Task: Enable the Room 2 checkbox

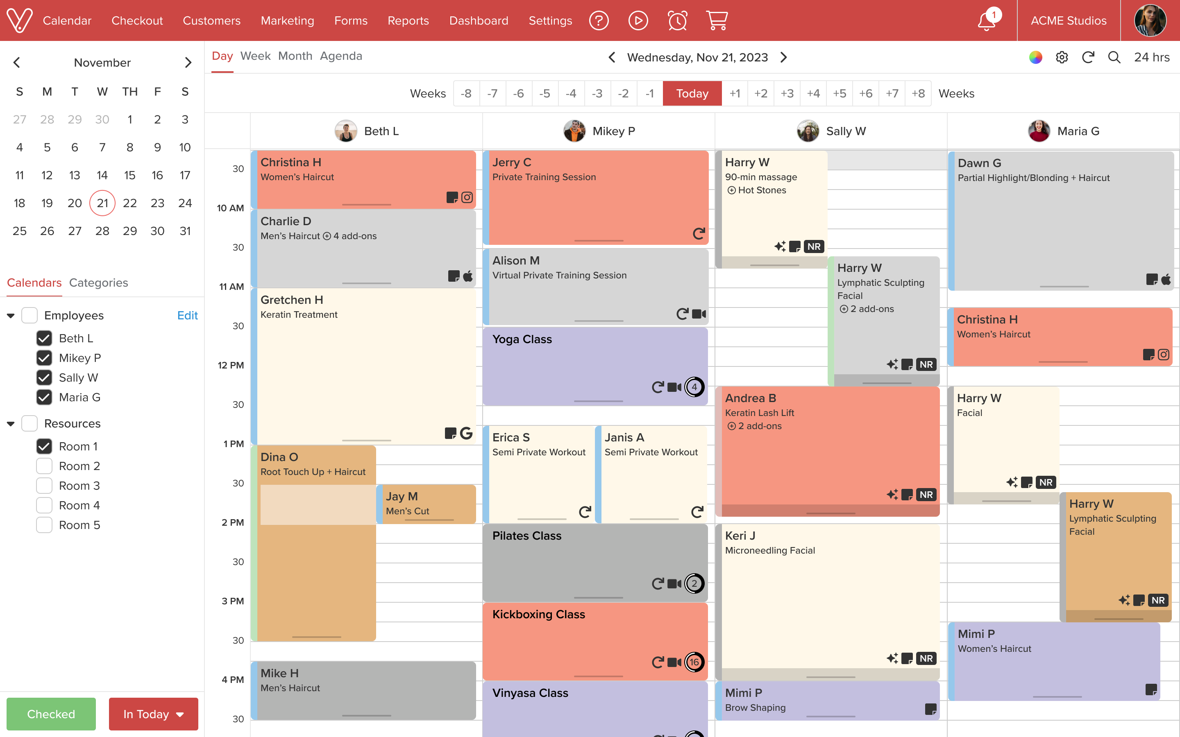Action: click(44, 466)
